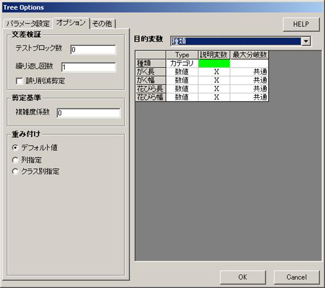Choose the クラス別指定 radio option
Viewport: 325px width, 288px height.
[x=15, y=171]
